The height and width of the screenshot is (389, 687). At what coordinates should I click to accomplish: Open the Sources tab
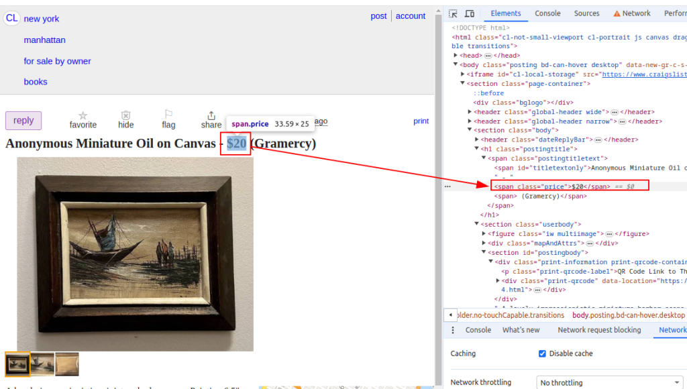point(586,13)
